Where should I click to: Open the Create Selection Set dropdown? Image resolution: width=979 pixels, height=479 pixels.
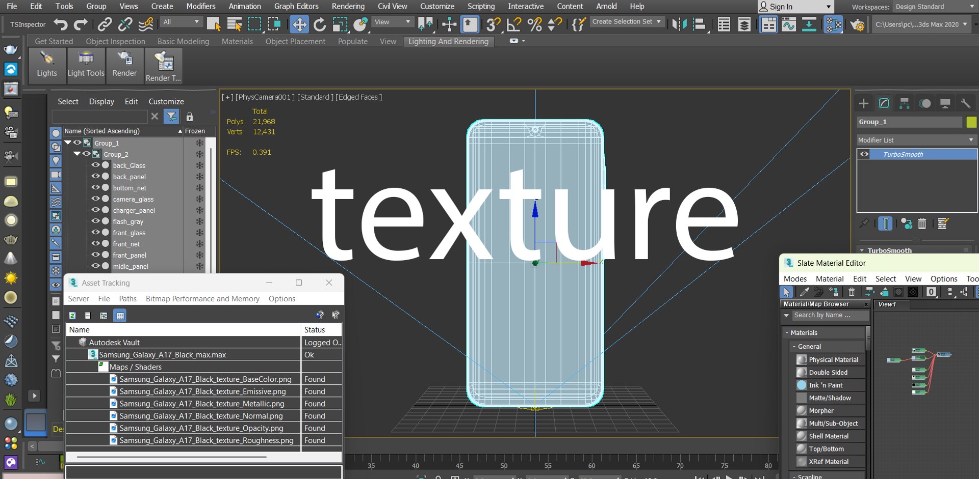click(627, 22)
